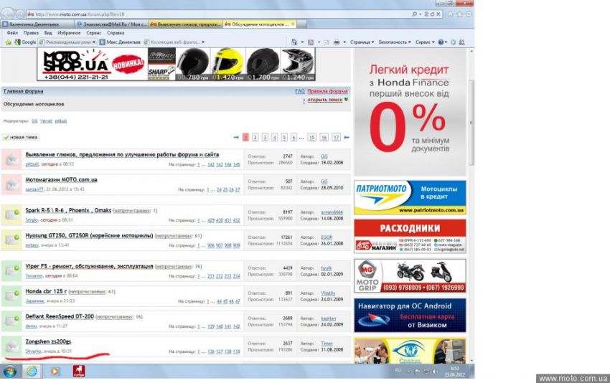Screen dimensions: 610x383
Task: Expand the Безопасность dropdown menu
Action: coord(395,42)
